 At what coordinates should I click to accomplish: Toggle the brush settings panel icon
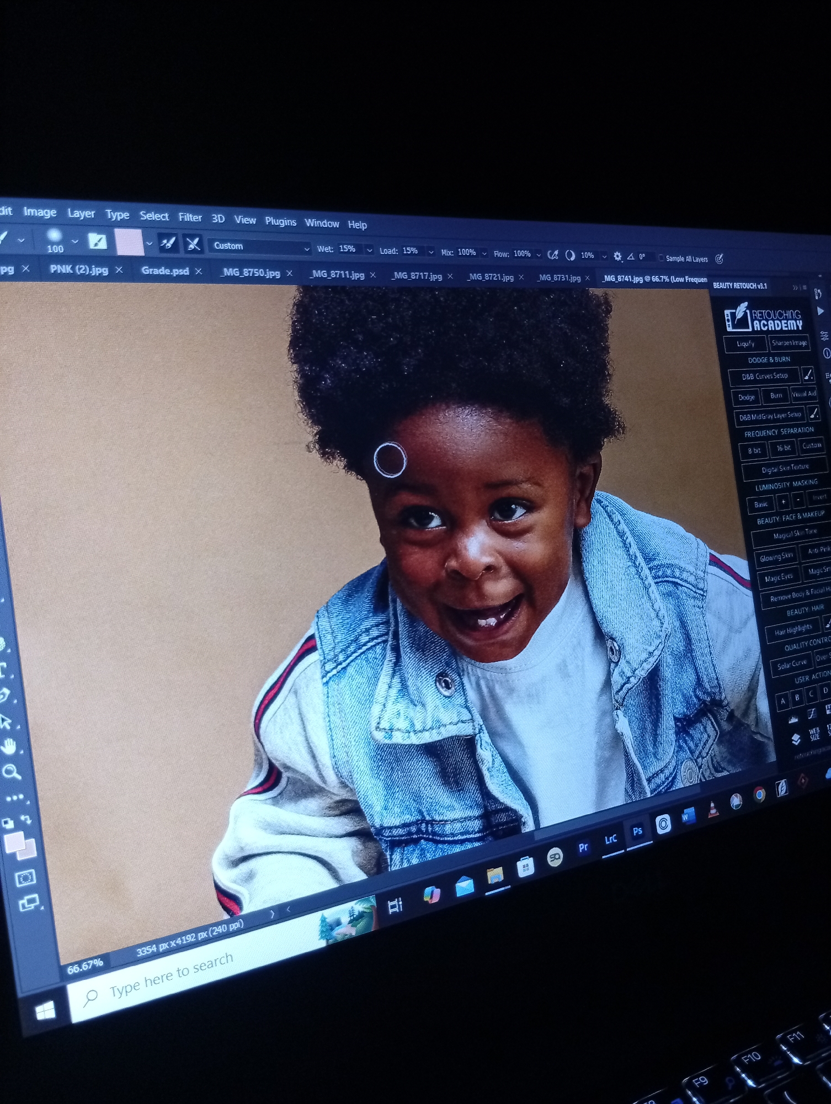pos(98,241)
